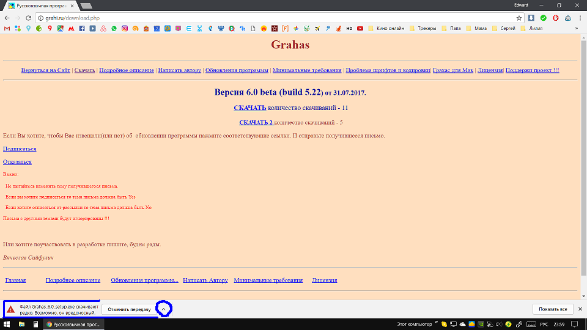The width and height of the screenshot is (587, 330).
Task: Click the green checkmark extension icon
Action: tap(544, 18)
